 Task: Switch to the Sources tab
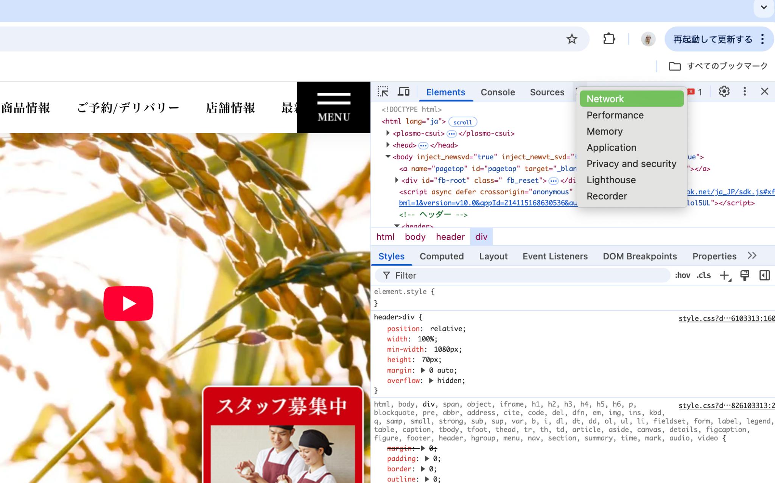pyautogui.click(x=547, y=92)
